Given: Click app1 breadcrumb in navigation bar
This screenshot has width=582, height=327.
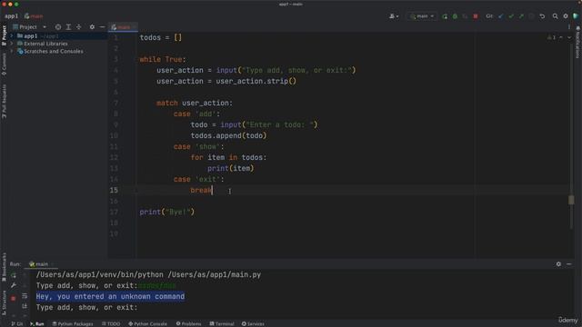Looking at the screenshot, I should (11, 16).
